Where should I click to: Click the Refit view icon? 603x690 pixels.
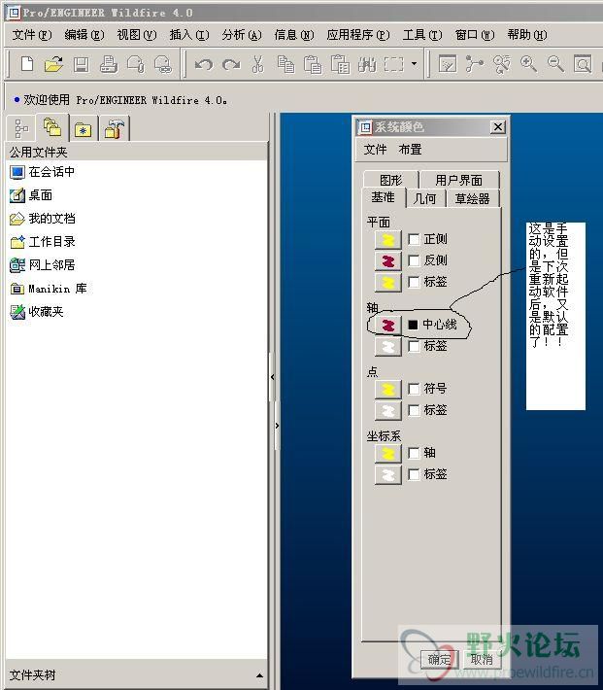(x=583, y=64)
